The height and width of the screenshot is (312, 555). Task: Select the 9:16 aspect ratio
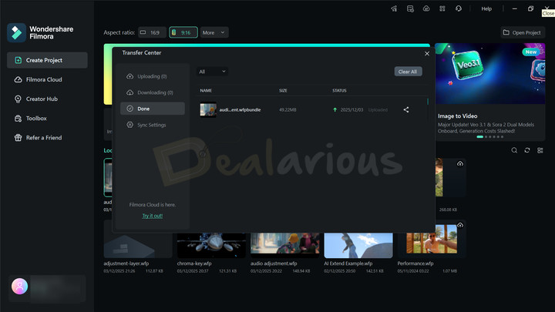coord(183,33)
